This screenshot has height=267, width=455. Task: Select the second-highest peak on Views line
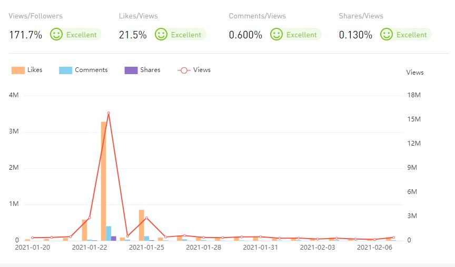[146, 218]
